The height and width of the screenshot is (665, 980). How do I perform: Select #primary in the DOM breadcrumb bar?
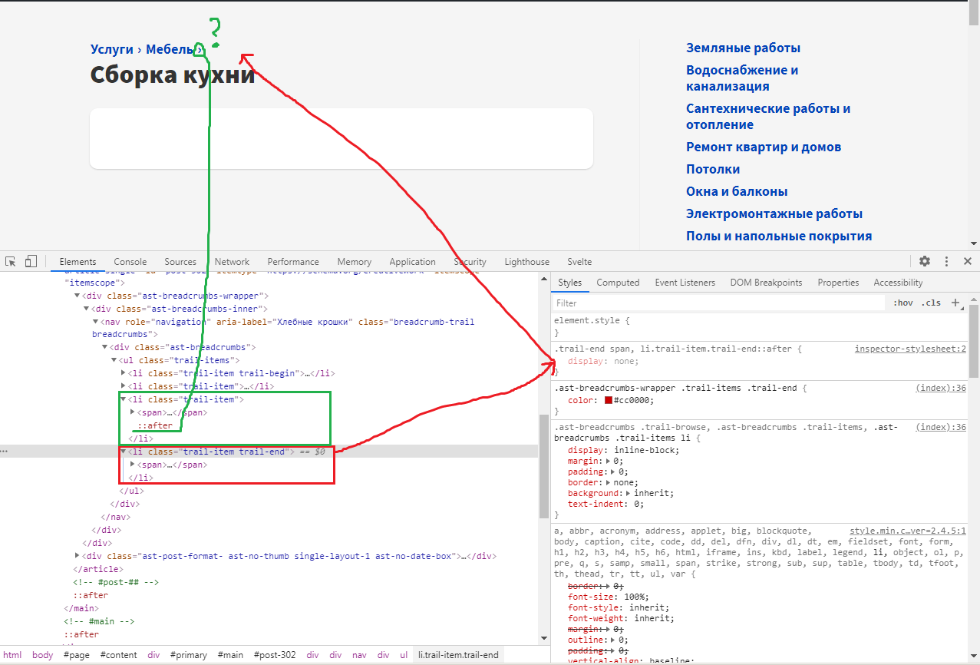(189, 655)
